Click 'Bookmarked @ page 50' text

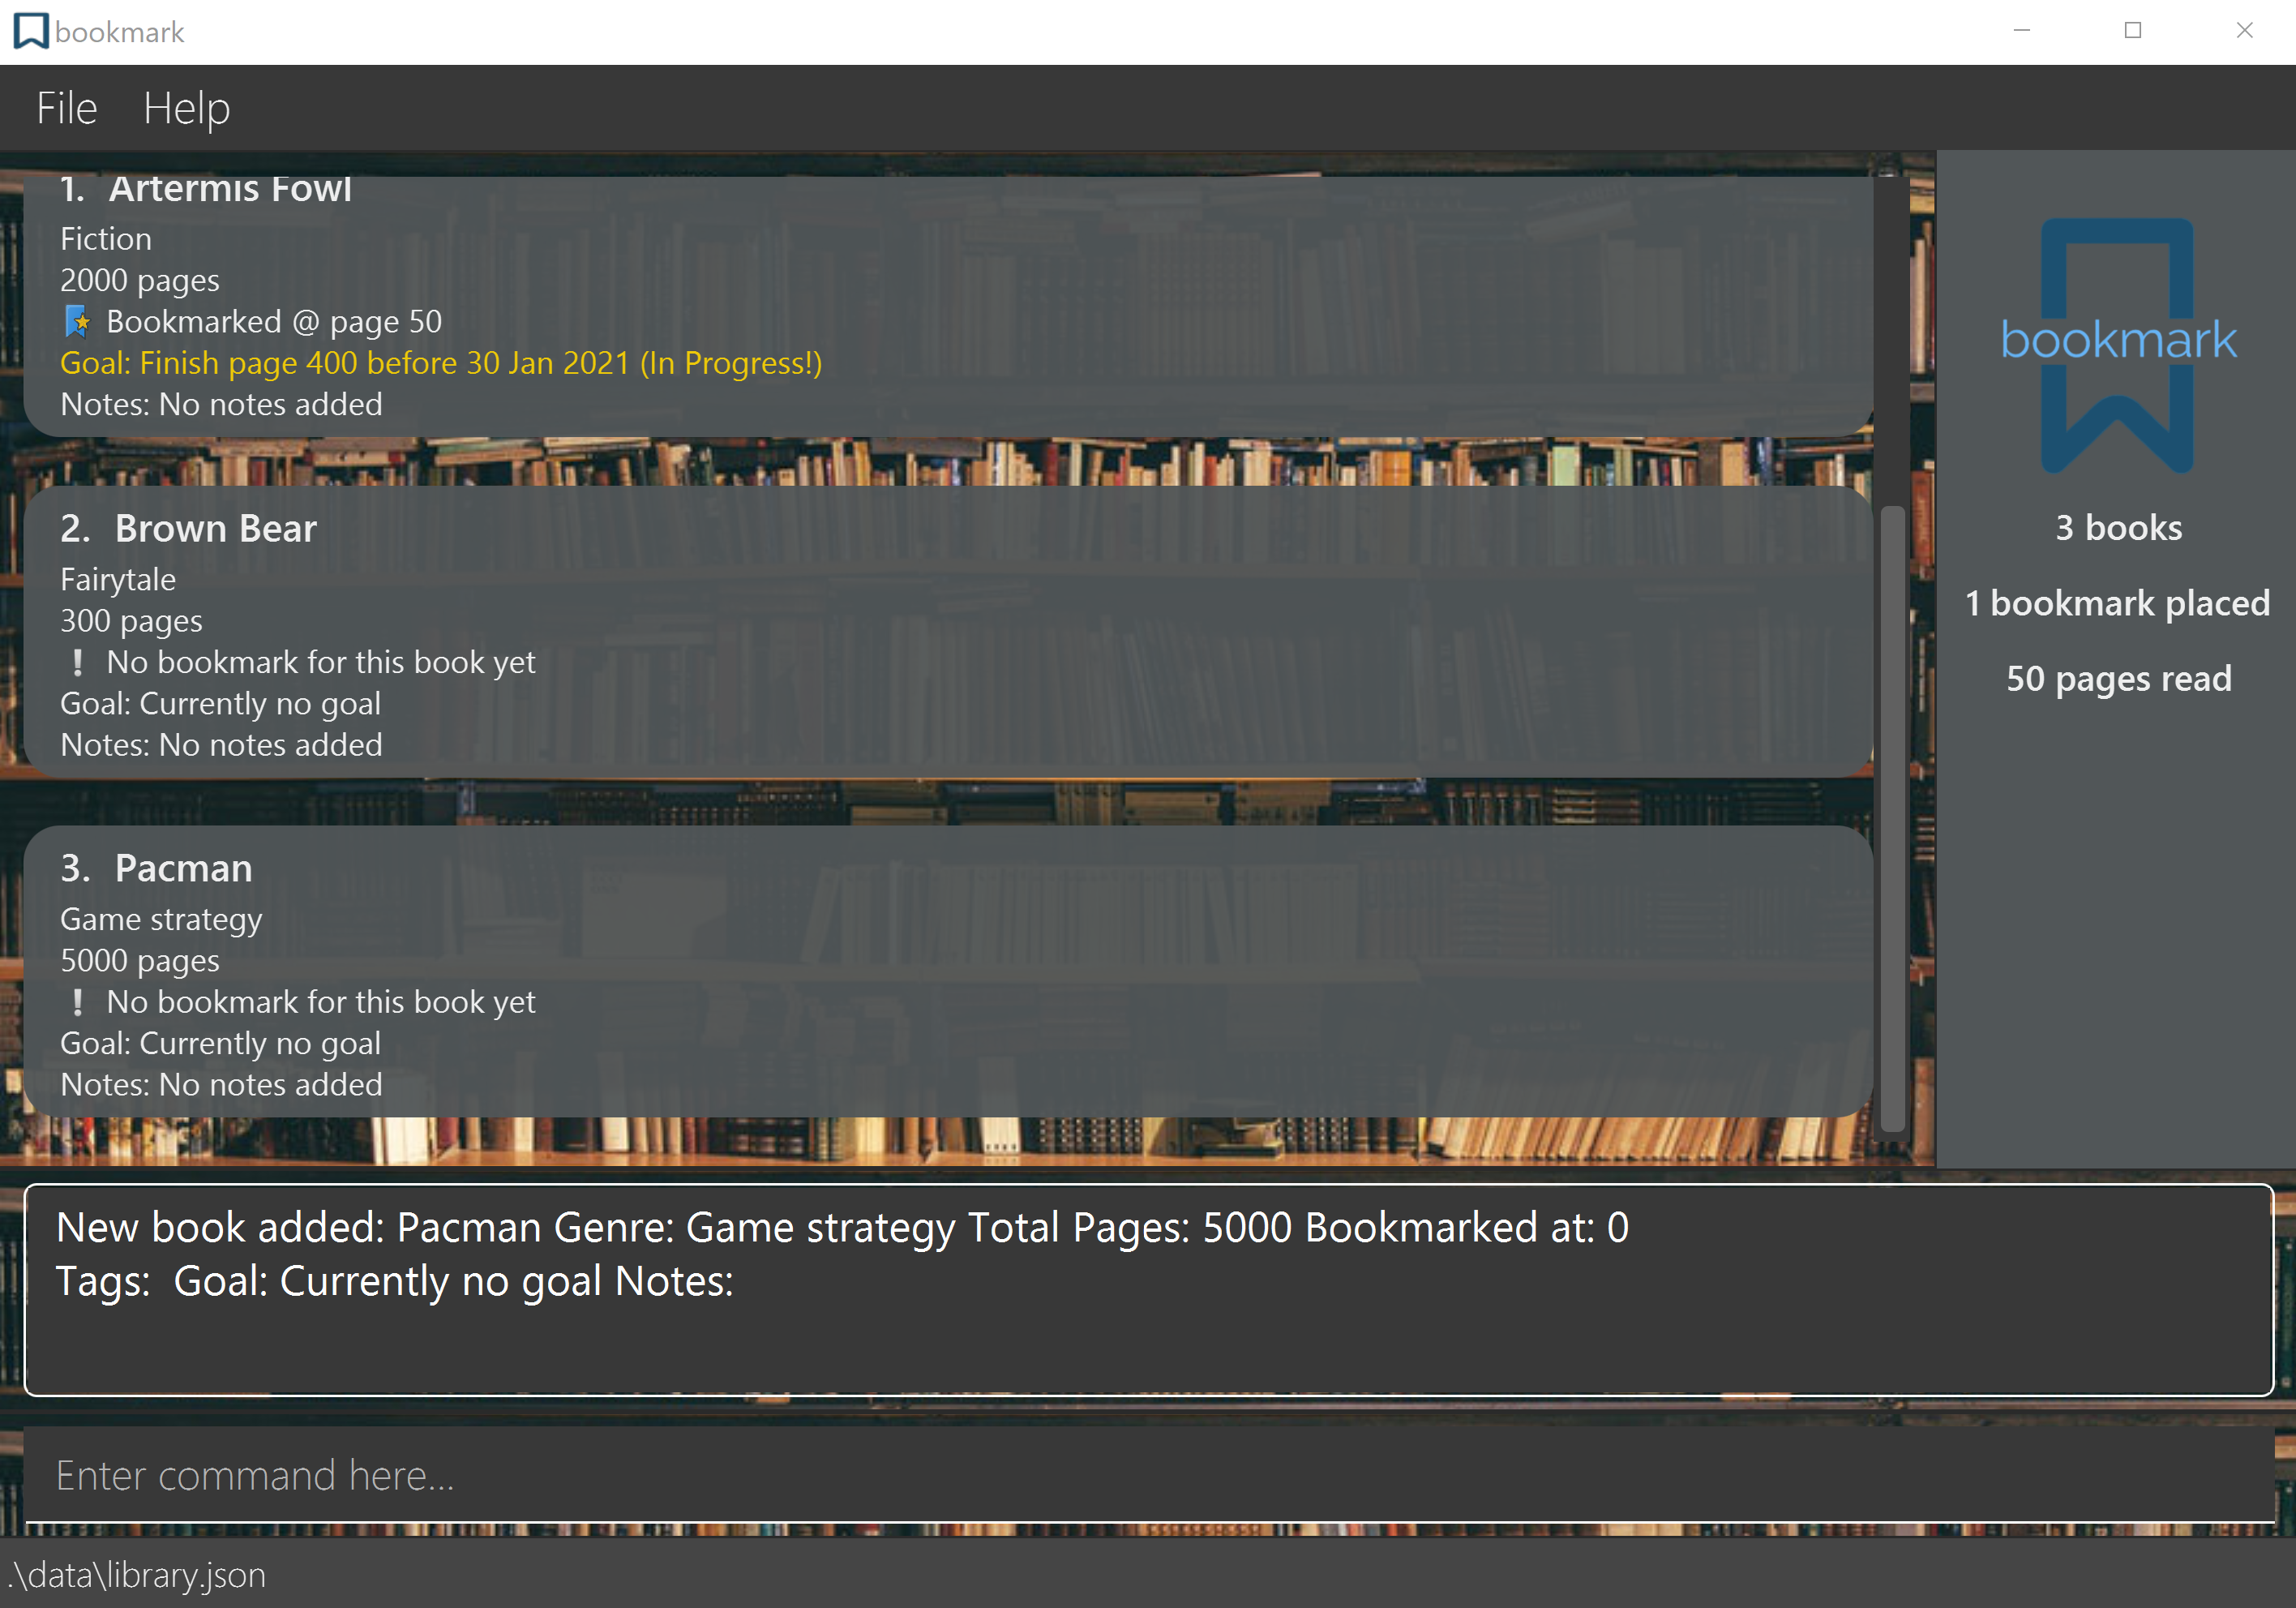tap(274, 322)
